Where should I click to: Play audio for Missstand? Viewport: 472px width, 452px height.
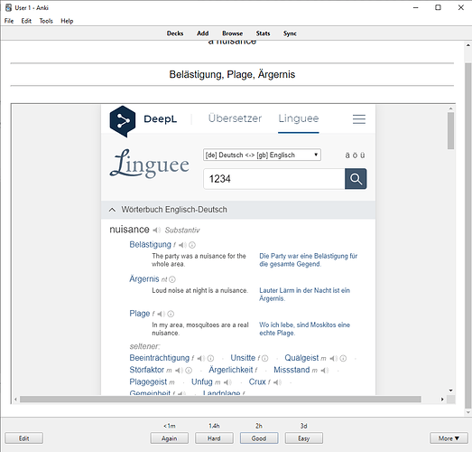pos(325,371)
